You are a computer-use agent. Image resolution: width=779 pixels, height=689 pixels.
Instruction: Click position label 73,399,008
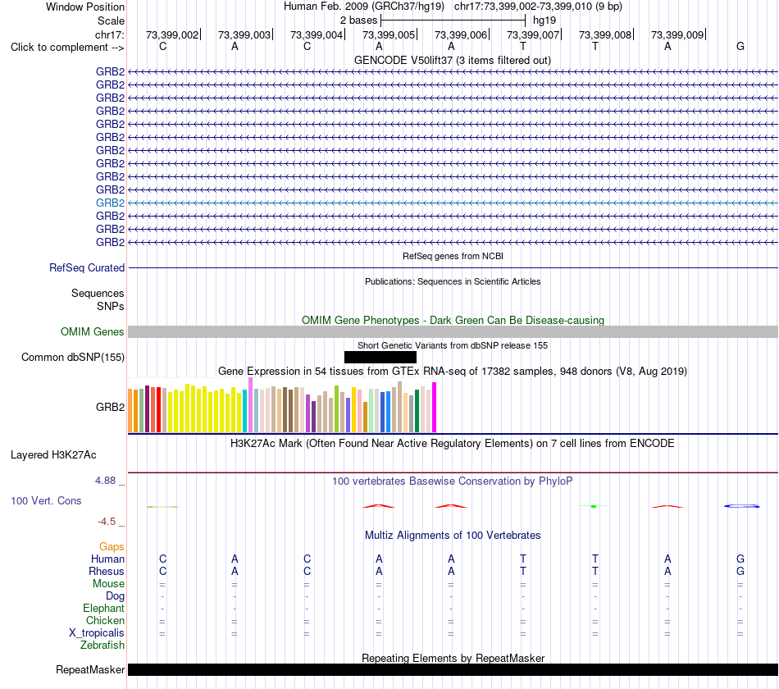click(605, 34)
